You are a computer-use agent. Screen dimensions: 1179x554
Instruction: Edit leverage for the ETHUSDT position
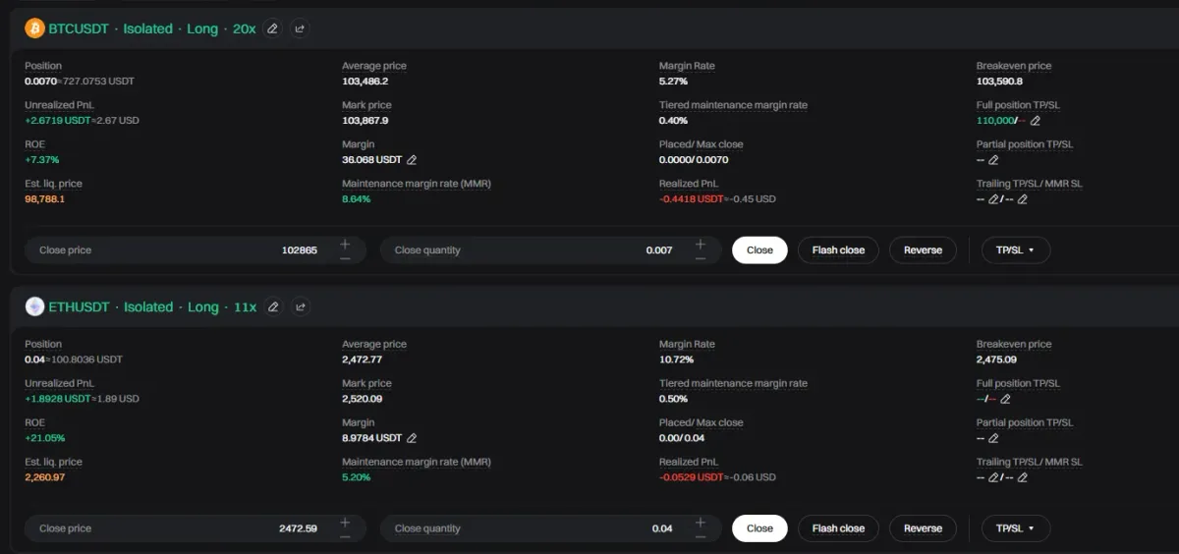click(273, 306)
